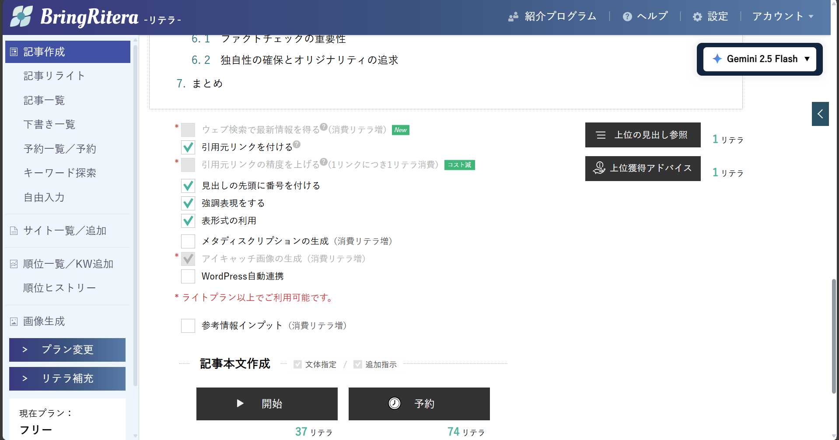Enable メタディスクリプションの生成 checkbox
Image resolution: width=839 pixels, height=440 pixels.
(x=188, y=241)
